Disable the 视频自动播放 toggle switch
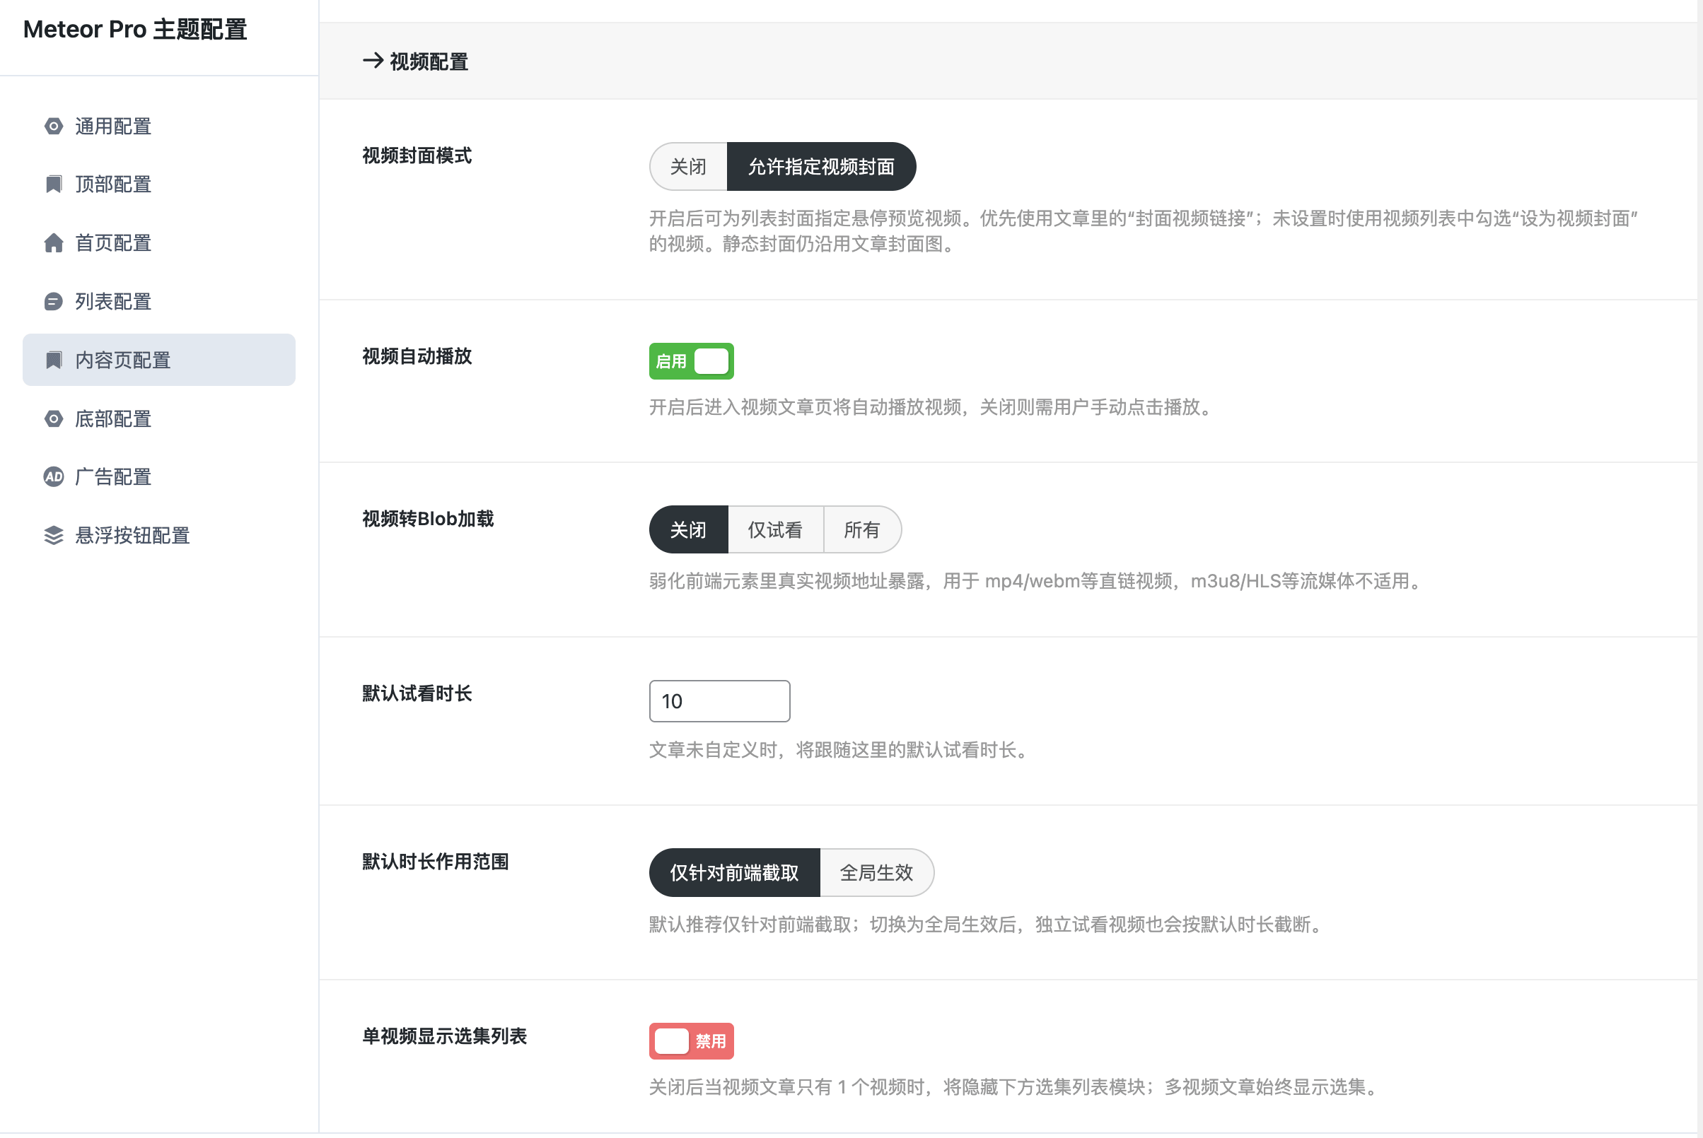The image size is (1703, 1138). [691, 361]
